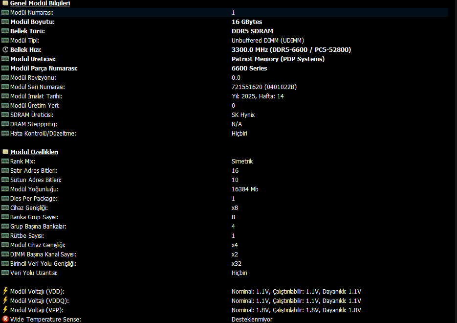
Task: Click the memory chip icon beside Modül Numarası
Action: [5, 12]
